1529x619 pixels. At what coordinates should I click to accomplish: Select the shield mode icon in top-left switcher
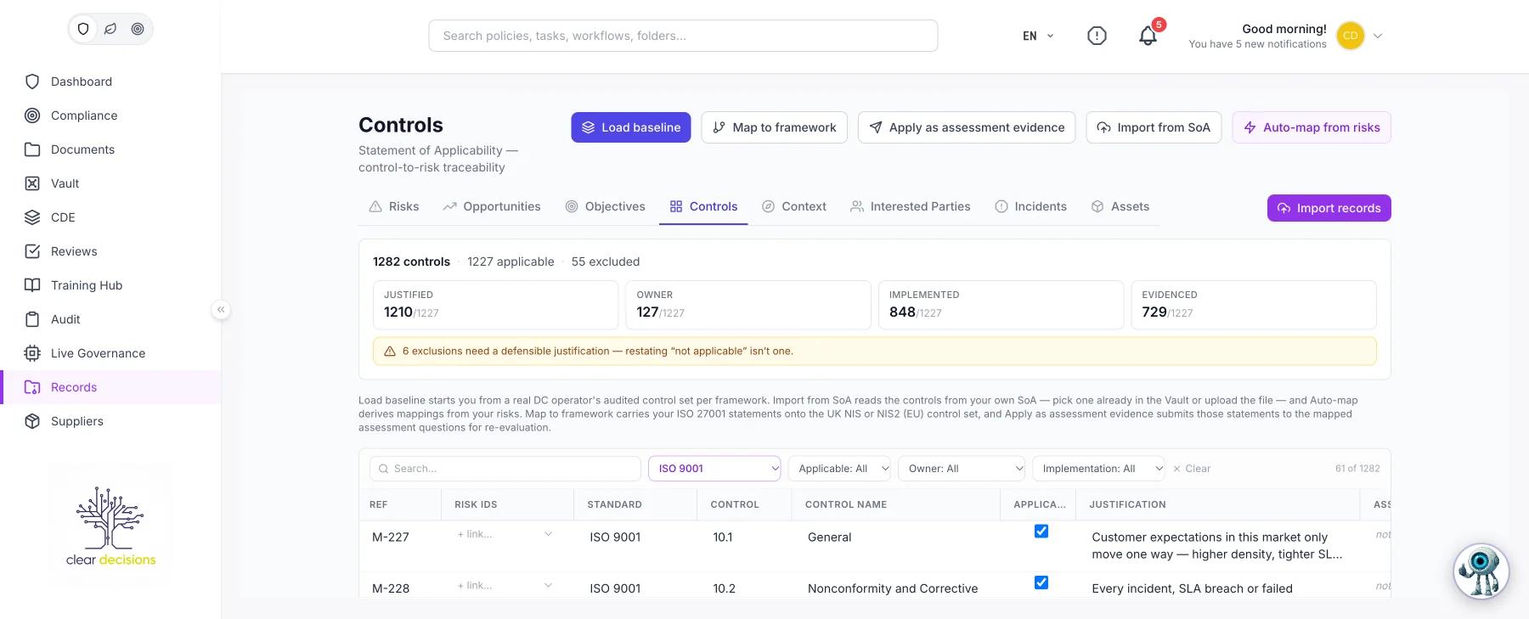(x=83, y=29)
